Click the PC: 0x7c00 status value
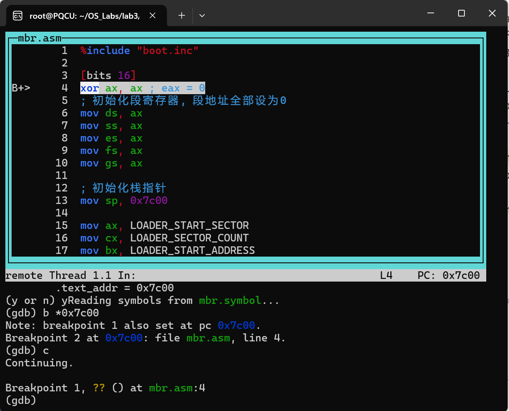 coord(449,275)
